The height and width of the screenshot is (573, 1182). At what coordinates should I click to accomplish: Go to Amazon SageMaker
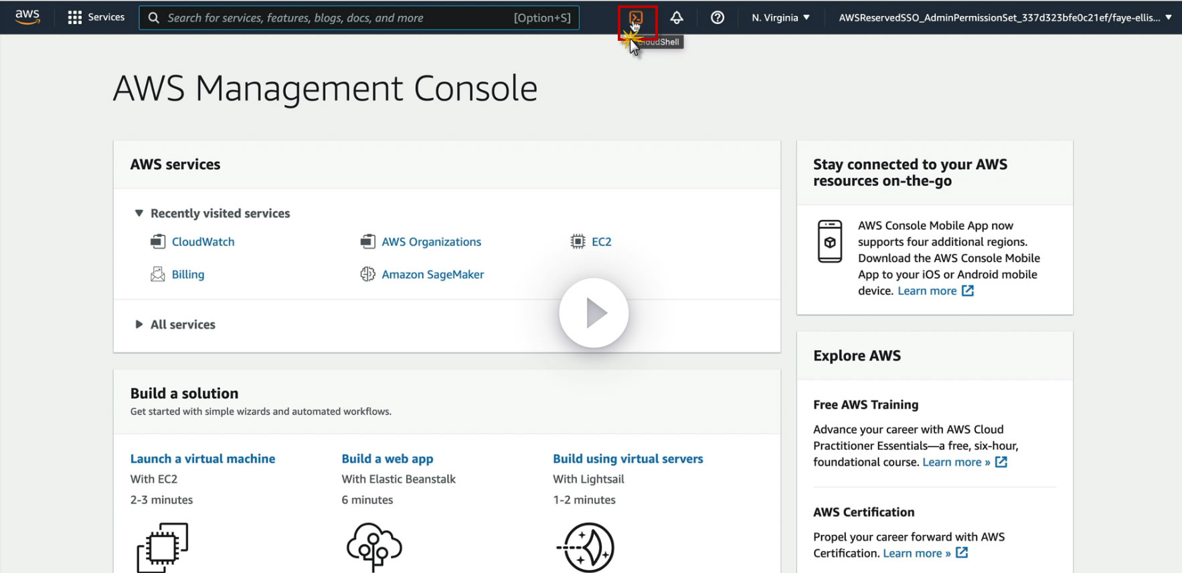432,275
